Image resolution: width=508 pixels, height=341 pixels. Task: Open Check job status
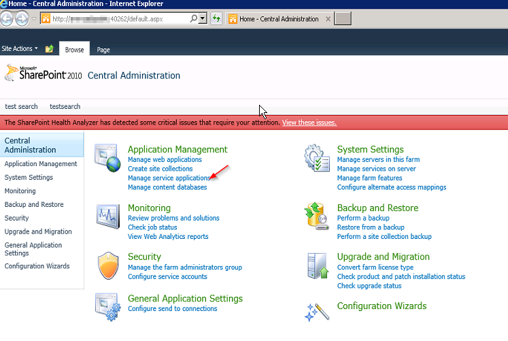click(x=152, y=227)
